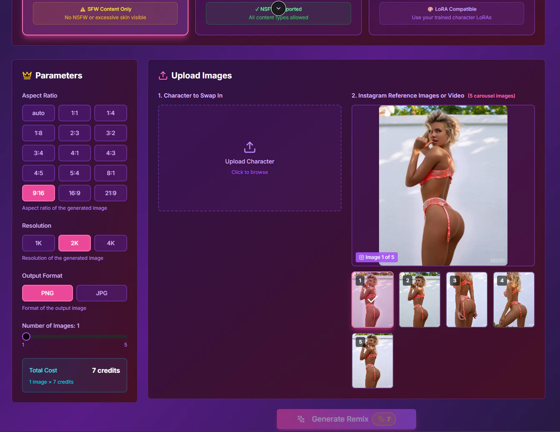Select PNG output format

click(x=48, y=293)
